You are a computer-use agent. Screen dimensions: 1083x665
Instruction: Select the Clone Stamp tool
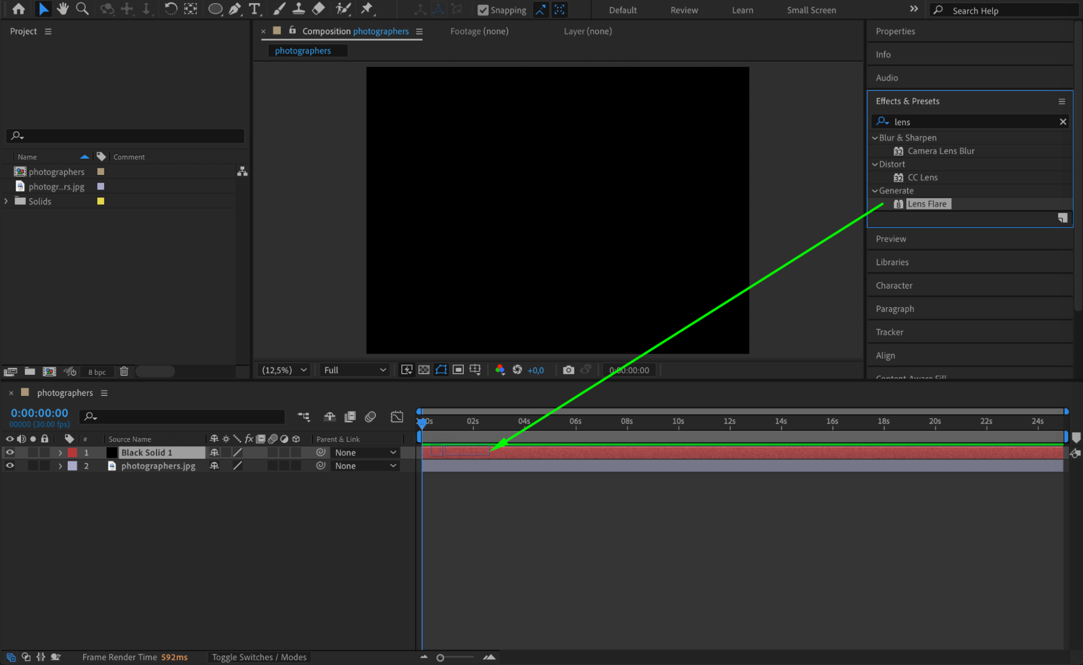click(299, 9)
